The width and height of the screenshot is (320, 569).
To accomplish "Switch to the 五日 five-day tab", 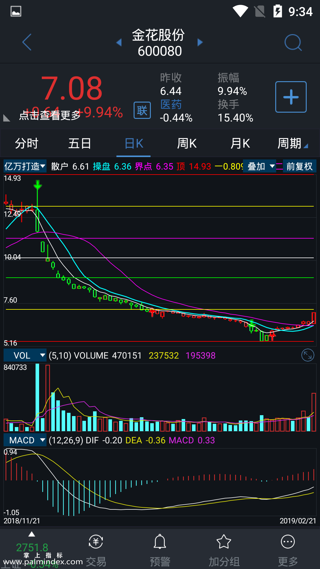I will point(80,143).
